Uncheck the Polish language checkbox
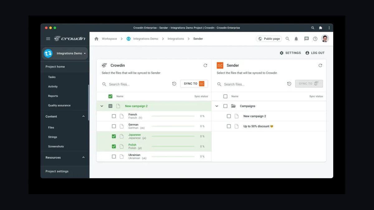Screen dimensions: 374x210 114,146
